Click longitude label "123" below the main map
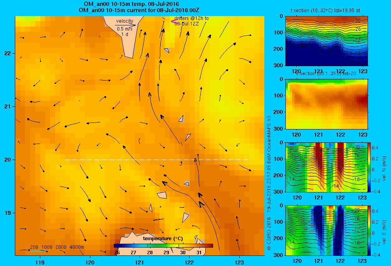Viewport: 391px width, 266px height. pyautogui.click(x=239, y=262)
